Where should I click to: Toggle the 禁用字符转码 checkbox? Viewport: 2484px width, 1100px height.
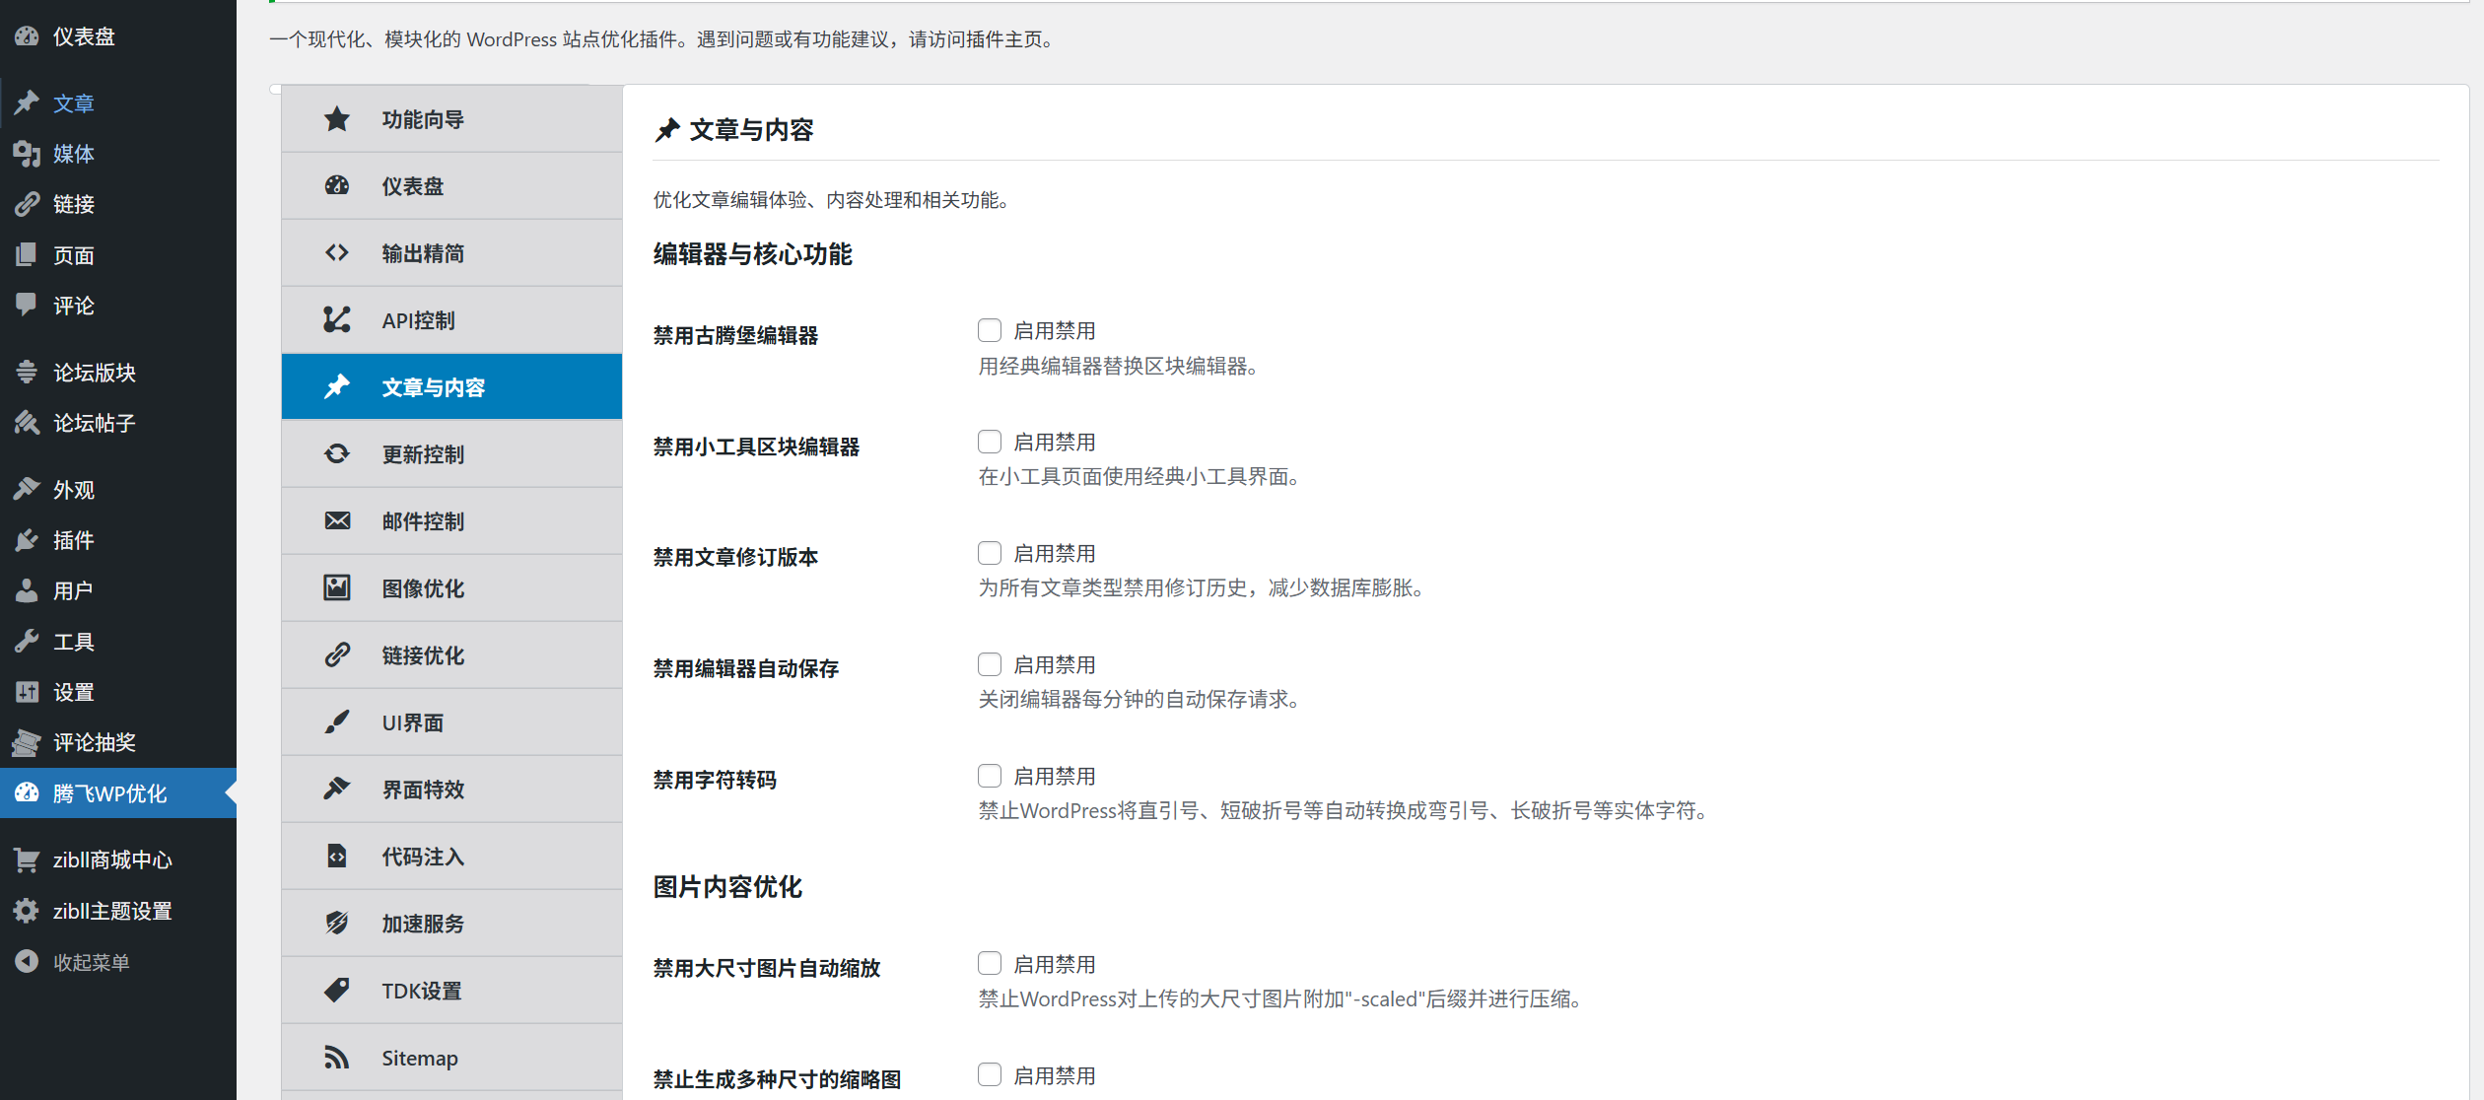tap(990, 775)
